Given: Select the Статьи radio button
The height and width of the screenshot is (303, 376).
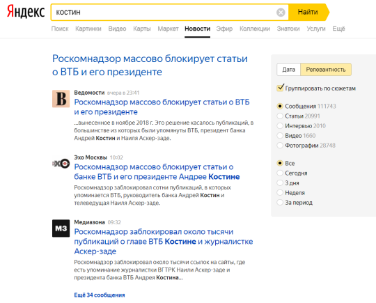Looking at the screenshot, I should pos(280,116).
